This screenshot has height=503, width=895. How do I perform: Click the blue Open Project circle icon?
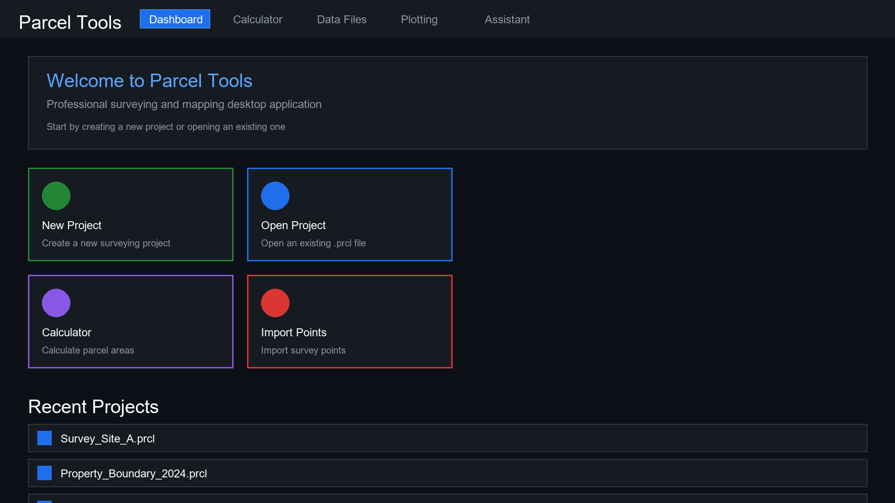click(275, 196)
